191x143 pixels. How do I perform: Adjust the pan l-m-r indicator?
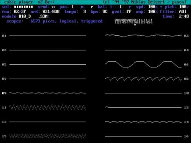point(82,7)
